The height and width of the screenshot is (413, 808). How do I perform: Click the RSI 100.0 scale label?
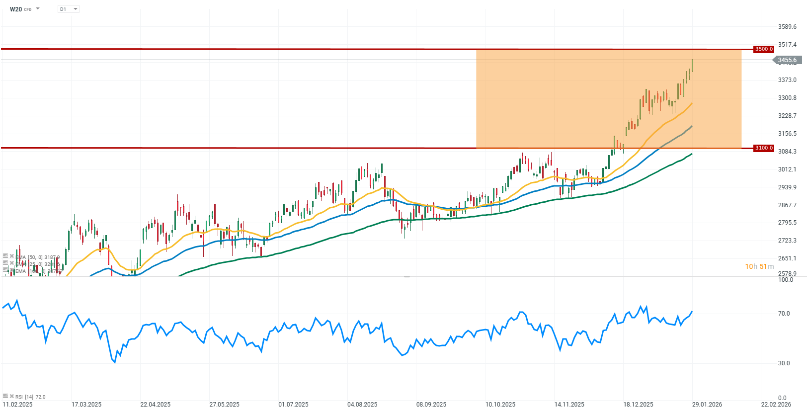[786, 280]
